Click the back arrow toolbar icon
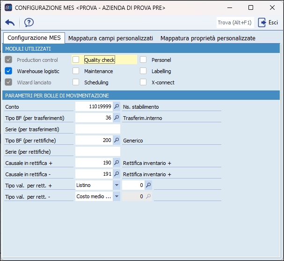Image resolution: width=284 pixels, height=261 pixels. point(10,22)
